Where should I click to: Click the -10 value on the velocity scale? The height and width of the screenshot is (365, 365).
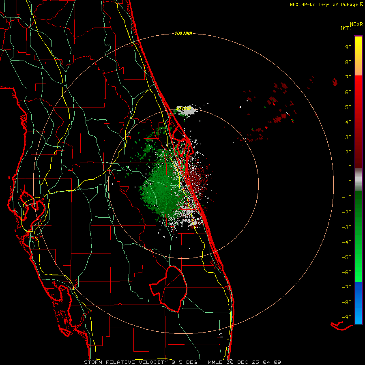(347, 198)
